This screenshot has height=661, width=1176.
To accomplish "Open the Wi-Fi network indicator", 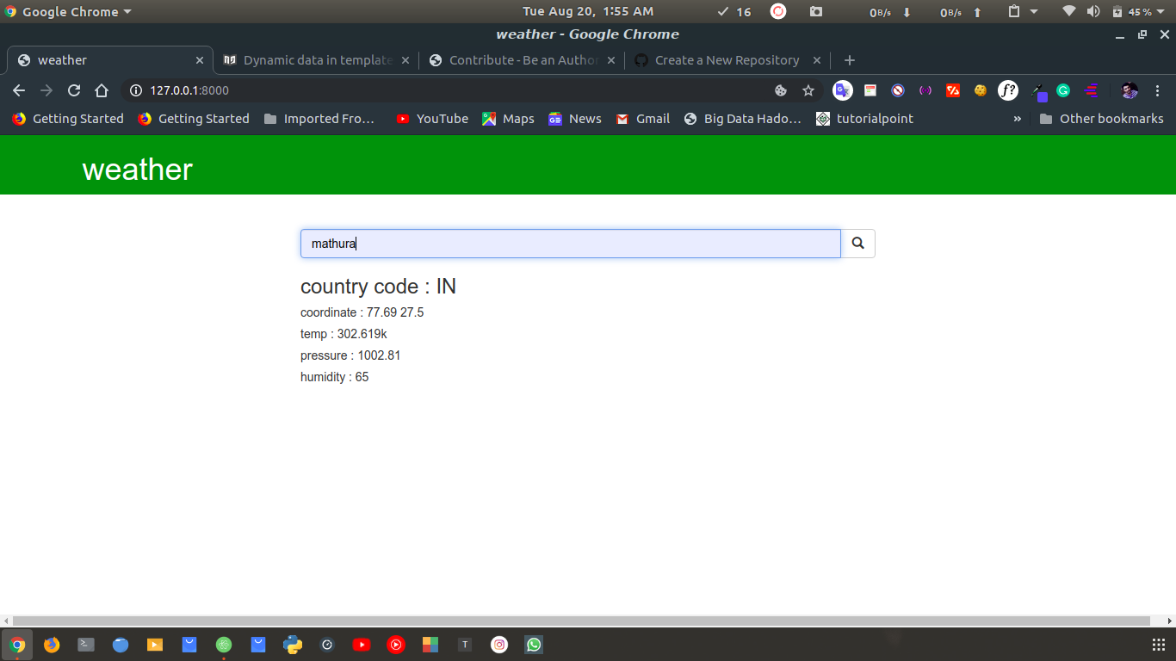I will [x=1069, y=12].
